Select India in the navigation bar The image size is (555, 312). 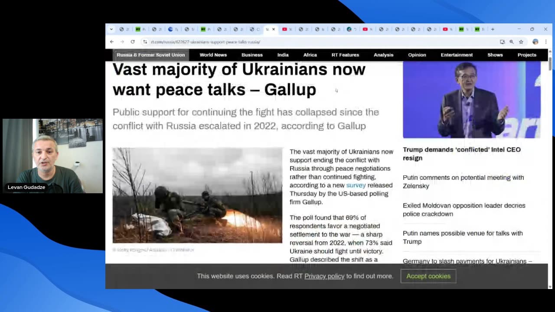(x=283, y=55)
